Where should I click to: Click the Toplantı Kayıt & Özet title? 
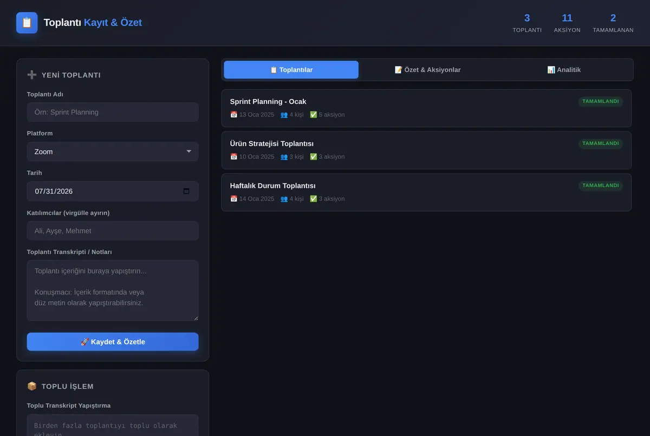coord(93,23)
